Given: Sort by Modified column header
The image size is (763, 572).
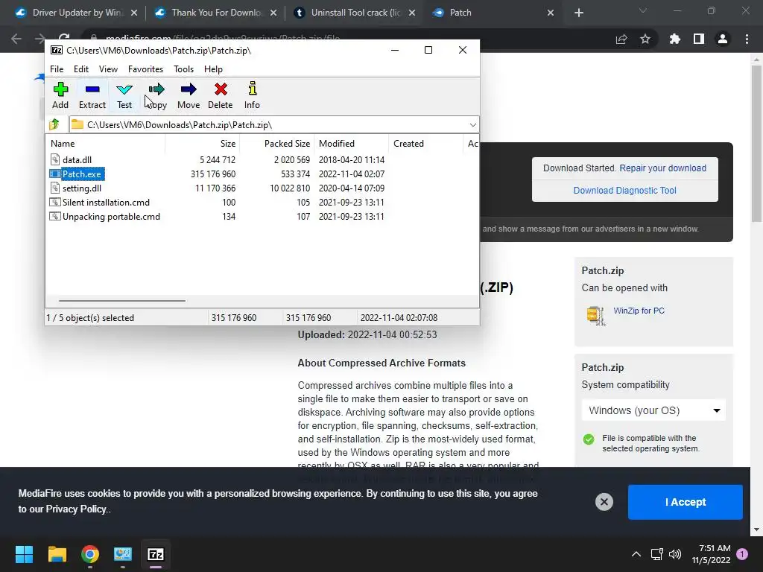Looking at the screenshot, I should pyautogui.click(x=352, y=144).
